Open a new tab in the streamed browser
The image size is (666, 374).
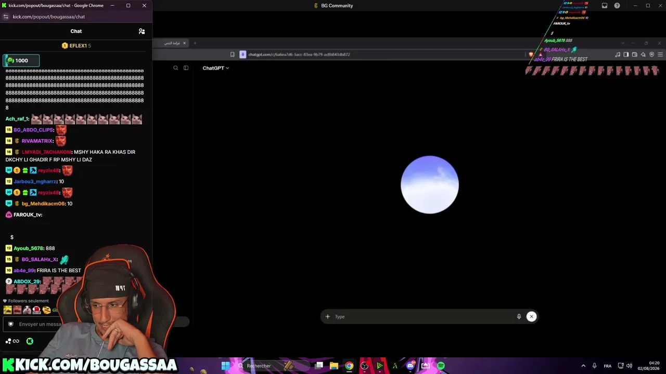(x=195, y=43)
